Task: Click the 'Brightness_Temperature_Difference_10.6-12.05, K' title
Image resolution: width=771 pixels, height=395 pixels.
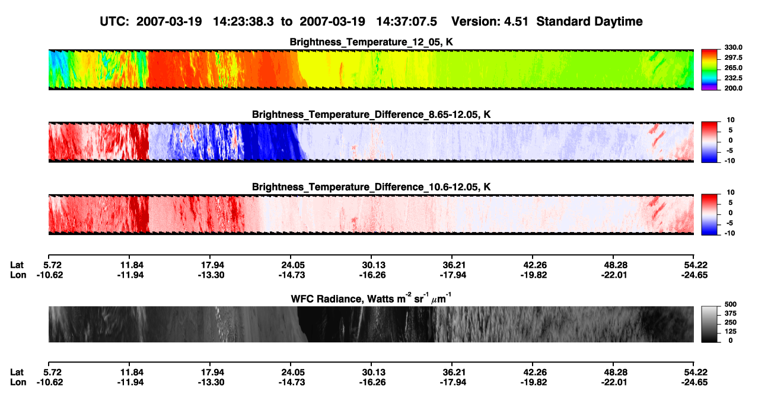Action: click(371, 187)
